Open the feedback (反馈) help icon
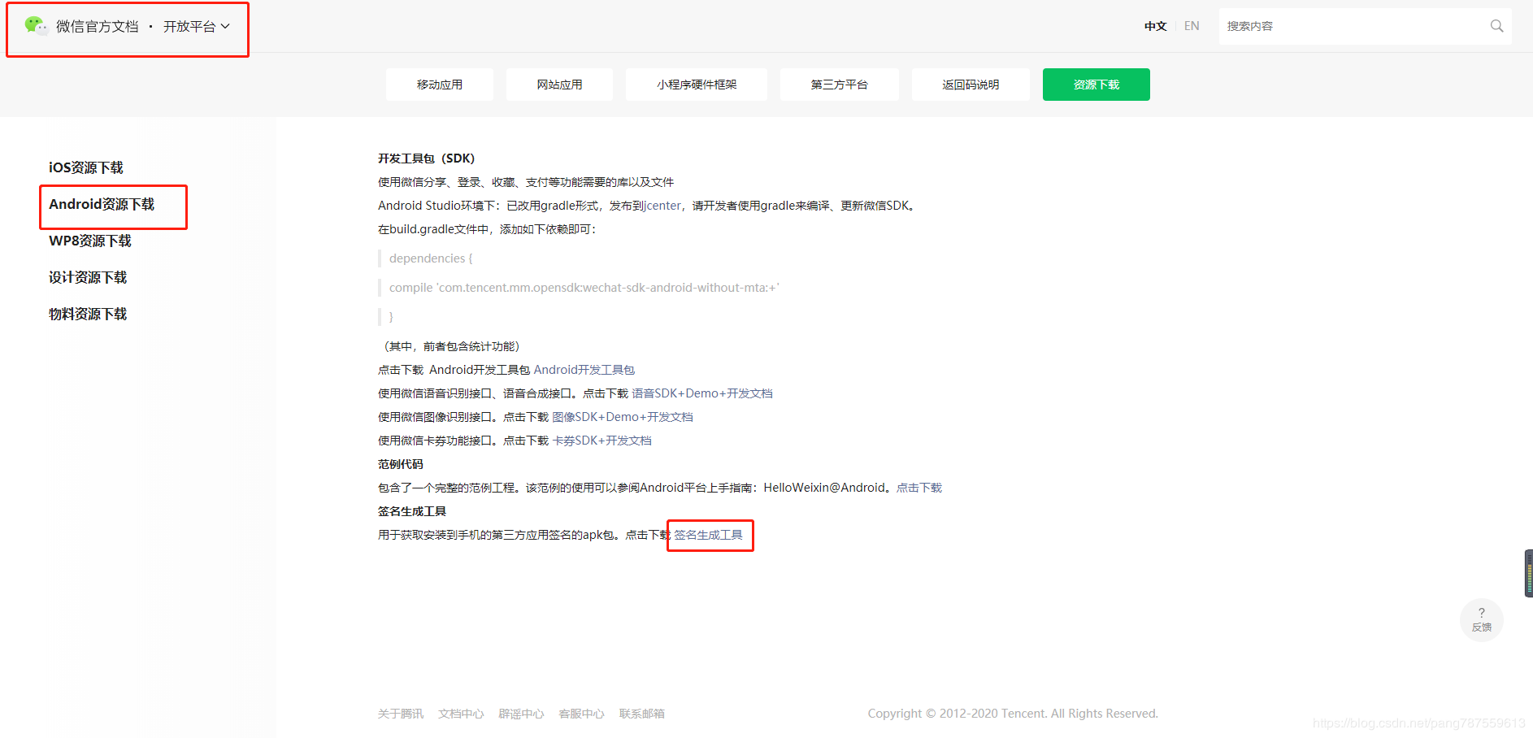The height and width of the screenshot is (738, 1533). pos(1482,619)
